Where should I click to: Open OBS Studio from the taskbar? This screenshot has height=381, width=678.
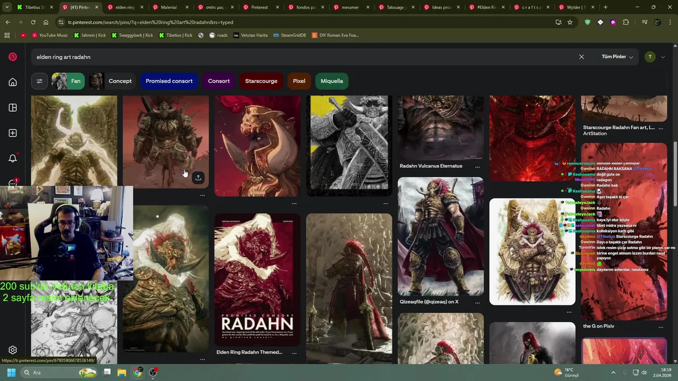(x=153, y=373)
